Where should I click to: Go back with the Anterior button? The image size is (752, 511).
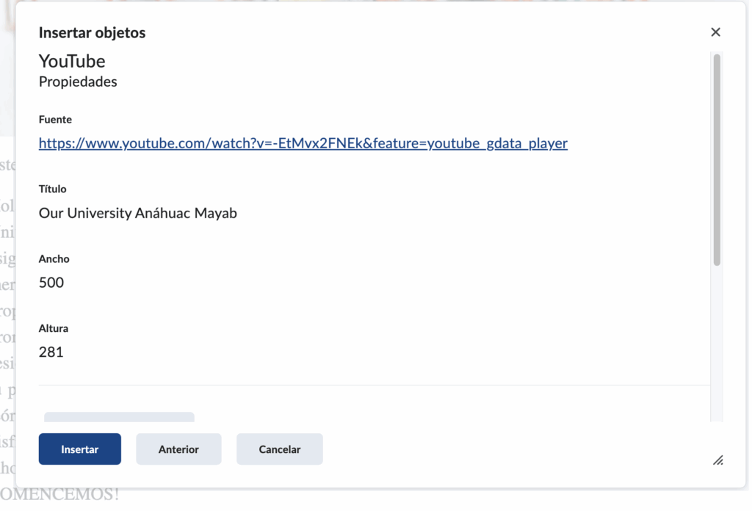178,449
